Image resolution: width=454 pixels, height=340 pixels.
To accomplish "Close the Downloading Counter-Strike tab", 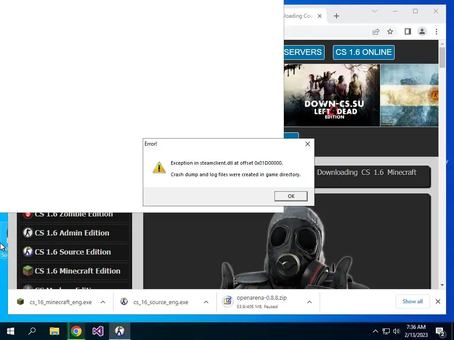I will coord(320,16).
